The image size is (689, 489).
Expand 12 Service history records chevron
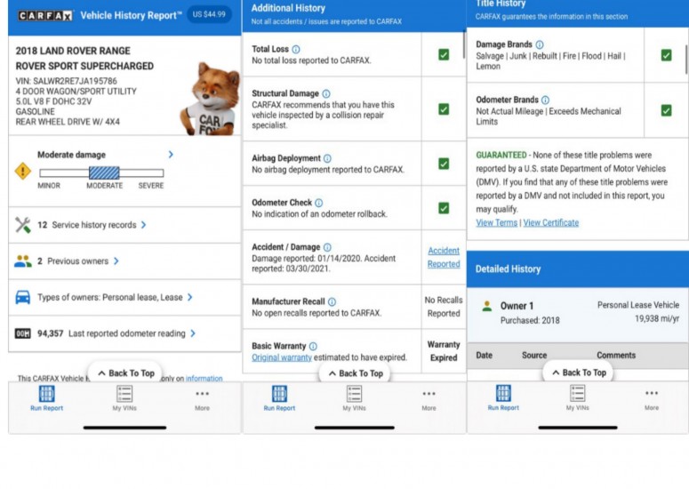[144, 225]
